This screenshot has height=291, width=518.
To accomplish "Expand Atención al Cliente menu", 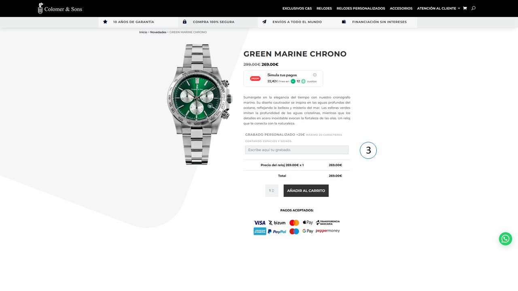I will pos(439,8).
